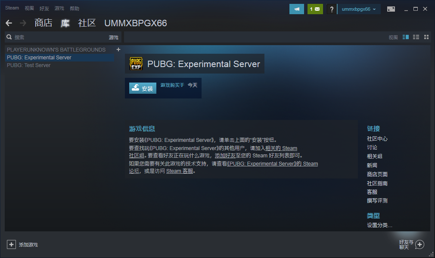Click the 添加游戏 label
This screenshot has width=435, height=258.
(28, 245)
